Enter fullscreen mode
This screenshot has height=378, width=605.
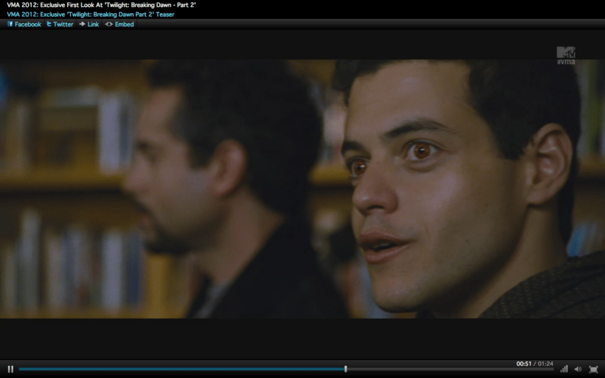(x=593, y=369)
